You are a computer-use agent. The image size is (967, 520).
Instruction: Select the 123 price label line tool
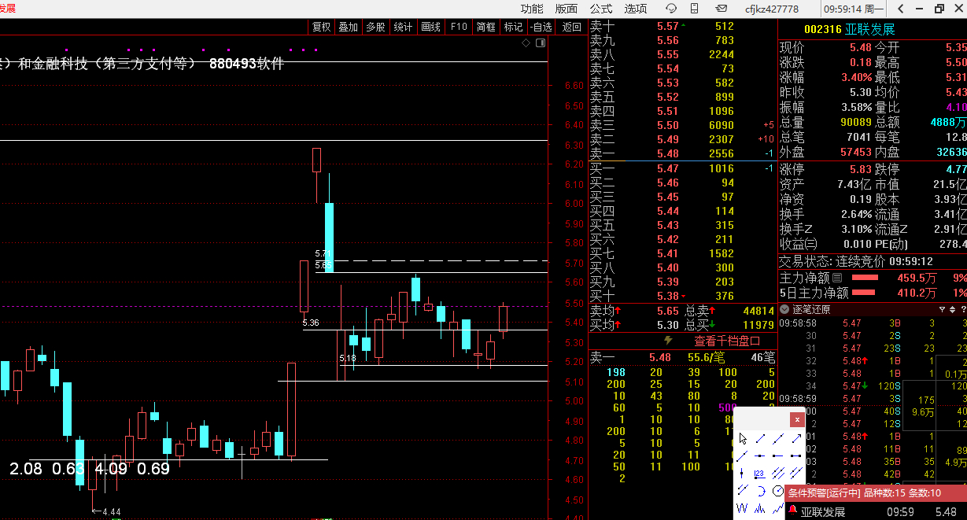[x=760, y=474]
